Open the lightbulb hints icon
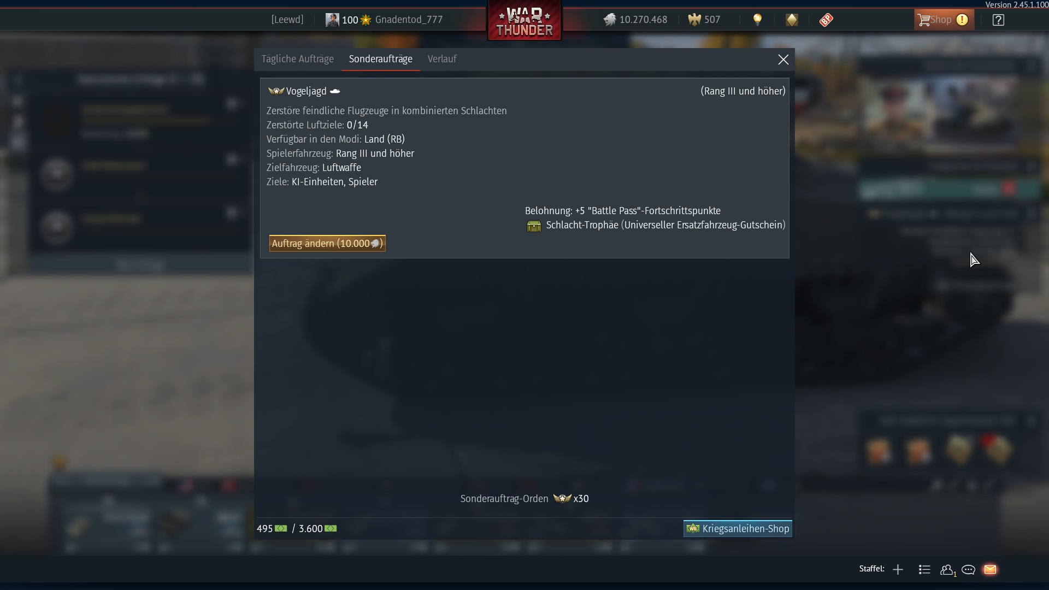Viewport: 1049px width, 590px height. tap(757, 20)
